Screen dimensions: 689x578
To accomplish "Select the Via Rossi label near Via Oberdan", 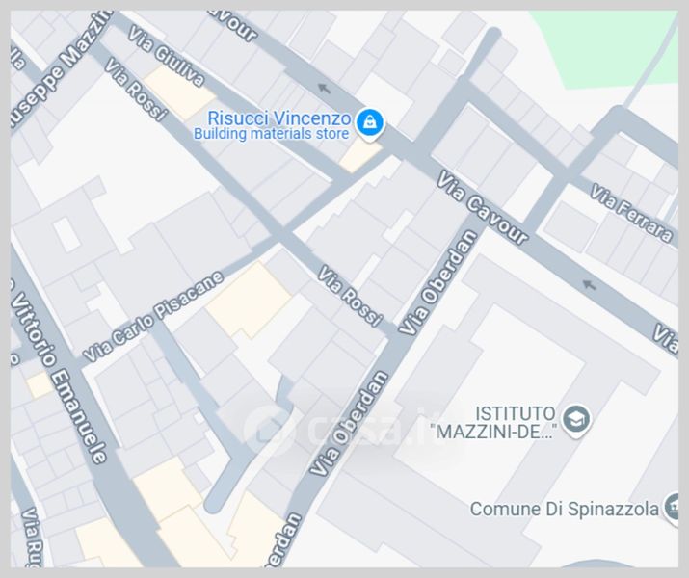I will tap(350, 296).
